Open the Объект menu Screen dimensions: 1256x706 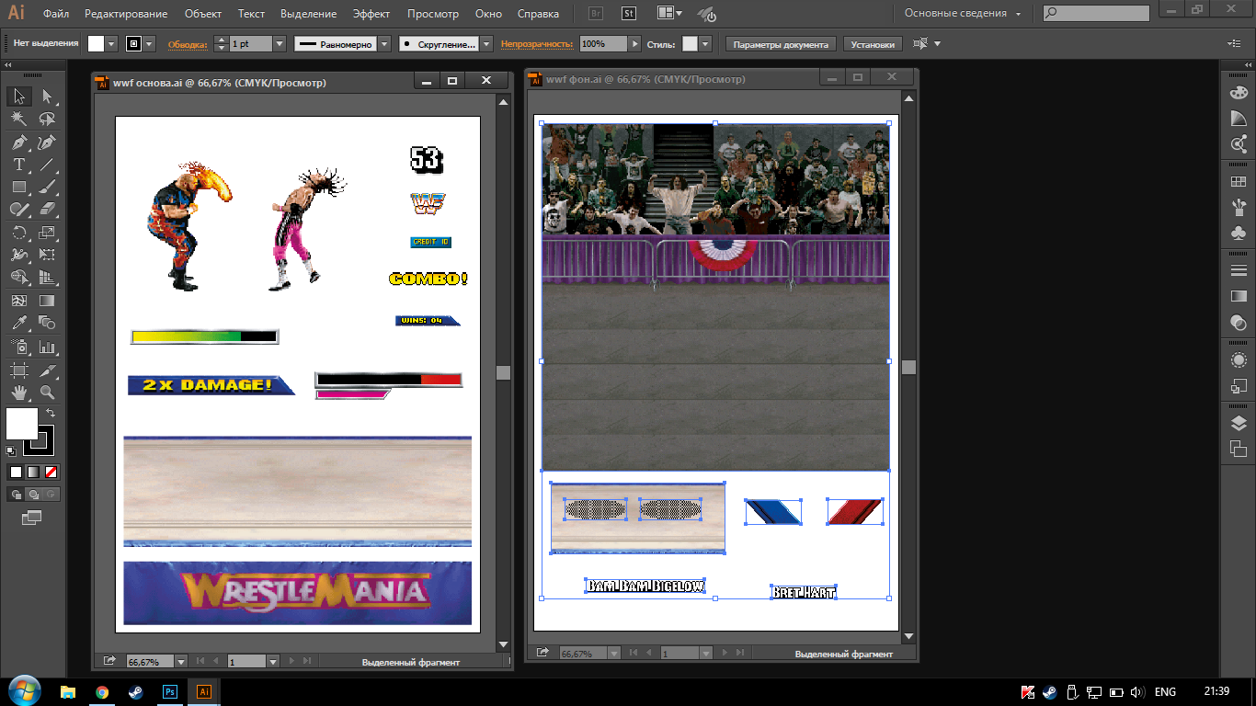click(203, 14)
